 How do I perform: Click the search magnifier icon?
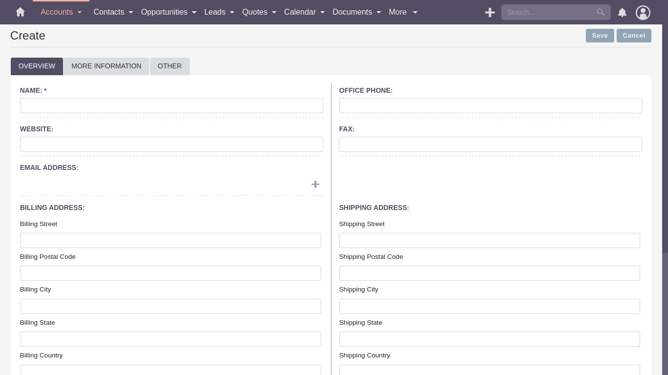point(601,12)
